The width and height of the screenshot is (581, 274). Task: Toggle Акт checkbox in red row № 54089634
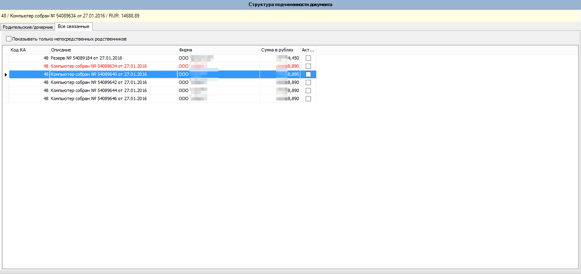[308, 66]
